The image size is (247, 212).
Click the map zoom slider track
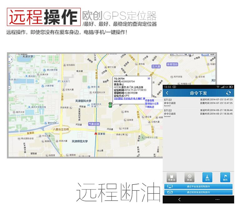pos(9,77)
